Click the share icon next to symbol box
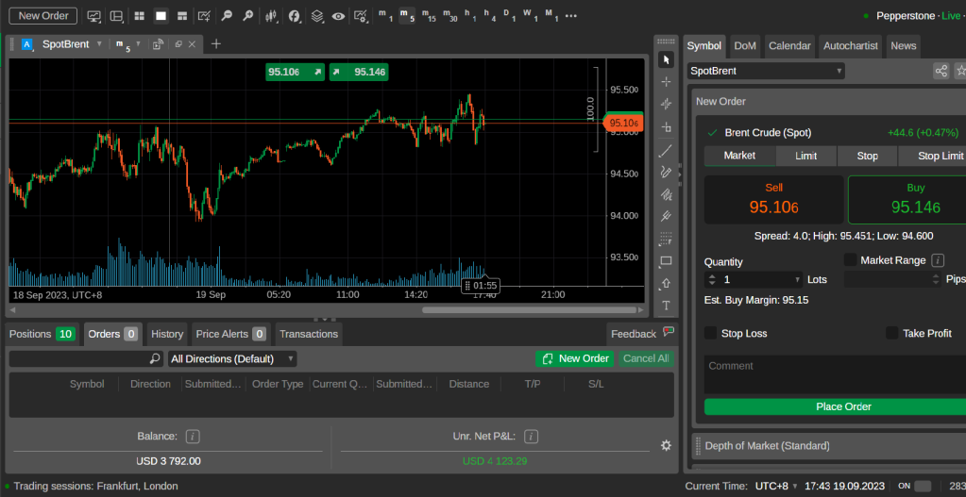The height and width of the screenshot is (497, 966). click(941, 71)
